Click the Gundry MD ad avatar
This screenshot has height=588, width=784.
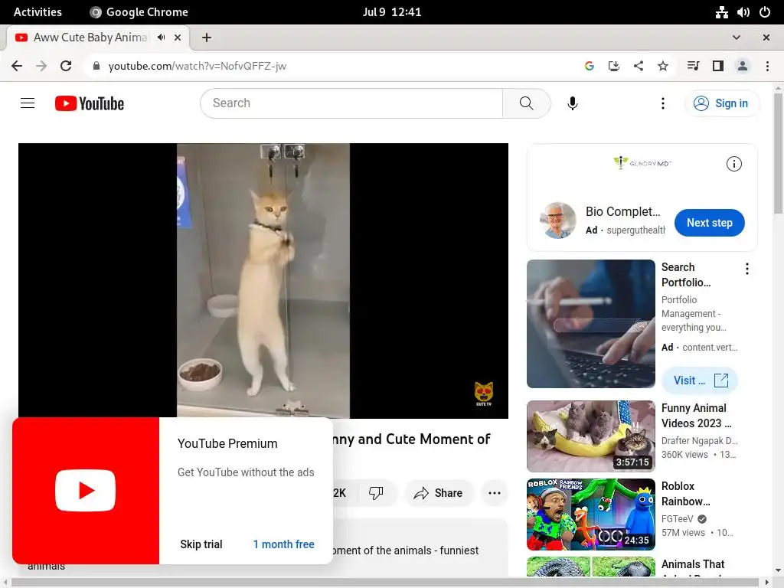[557, 220]
